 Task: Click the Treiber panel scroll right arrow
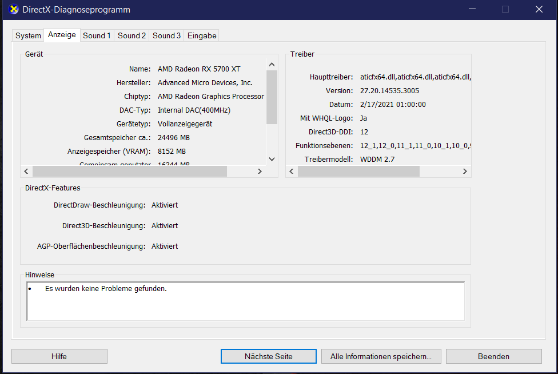point(465,171)
